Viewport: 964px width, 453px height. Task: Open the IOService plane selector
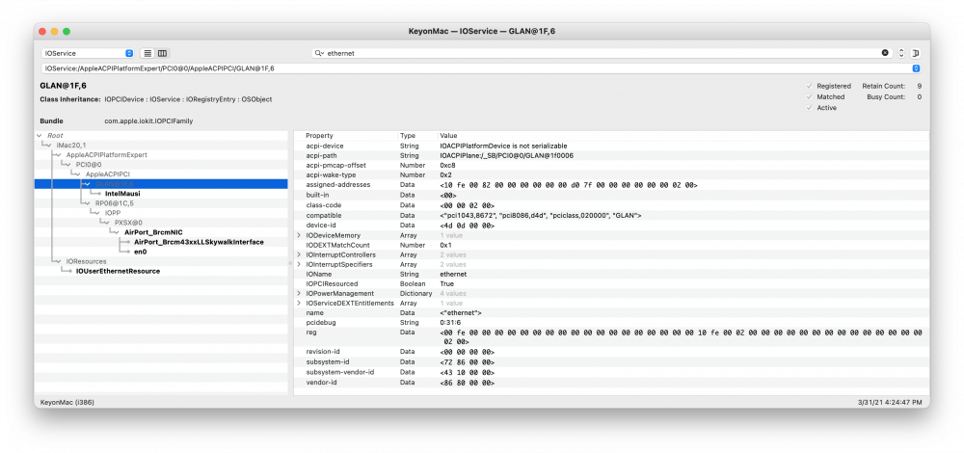tap(88, 53)
